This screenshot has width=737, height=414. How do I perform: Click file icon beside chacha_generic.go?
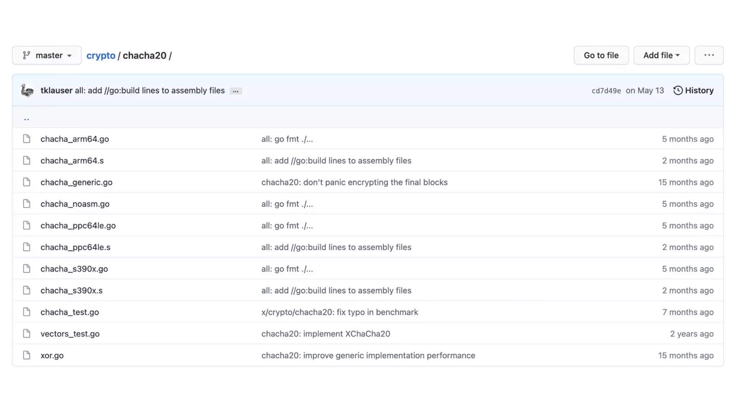pyautogui.click(x=27, y=182)
